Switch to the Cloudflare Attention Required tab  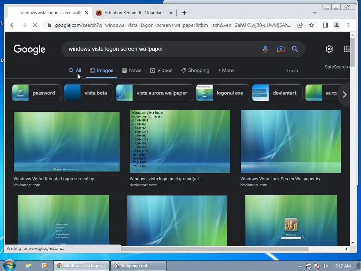click(134, 13)
